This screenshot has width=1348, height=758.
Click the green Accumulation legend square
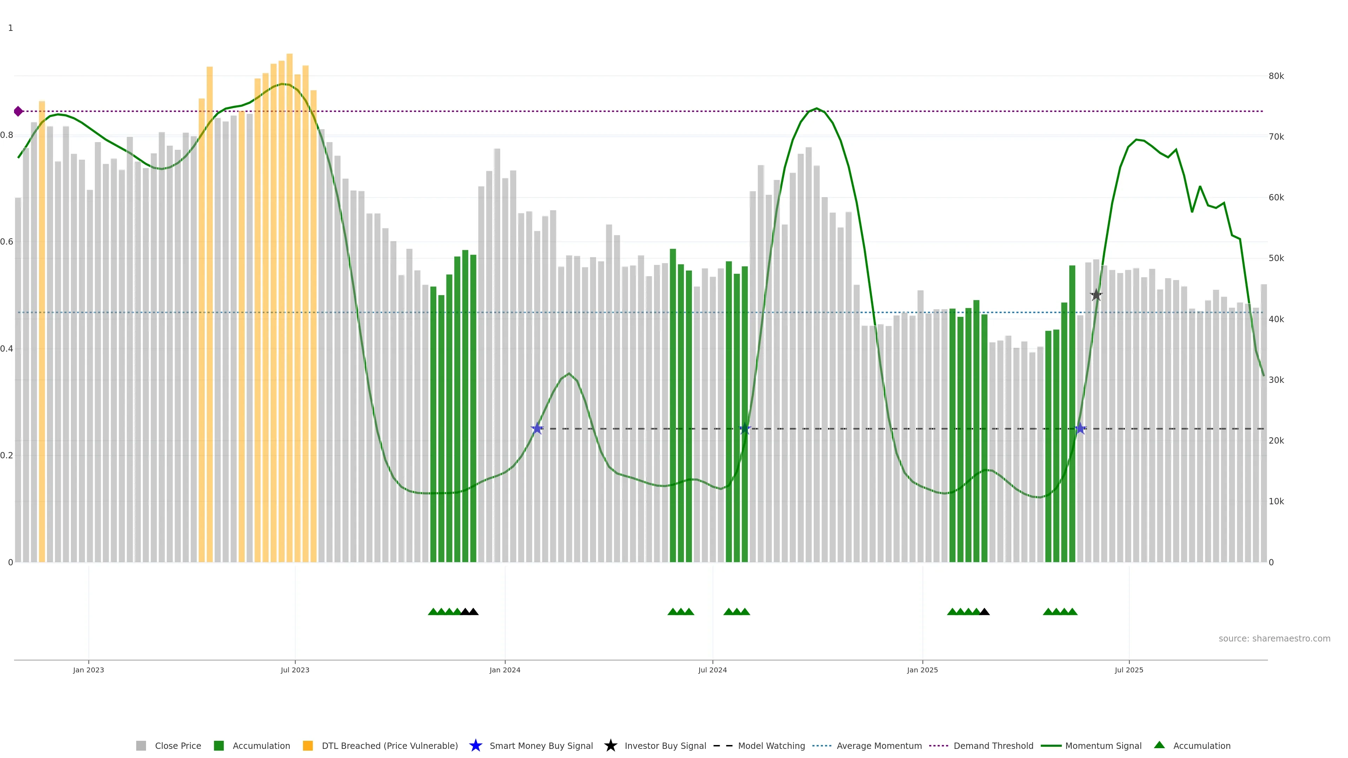pos(219,745)
